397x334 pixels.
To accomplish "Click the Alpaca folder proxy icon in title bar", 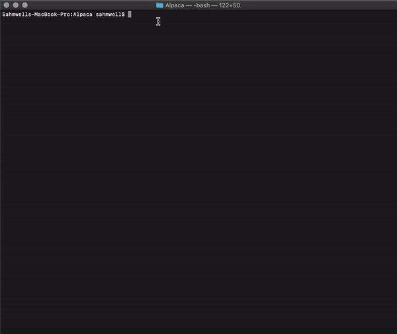I will pos(159,5).
